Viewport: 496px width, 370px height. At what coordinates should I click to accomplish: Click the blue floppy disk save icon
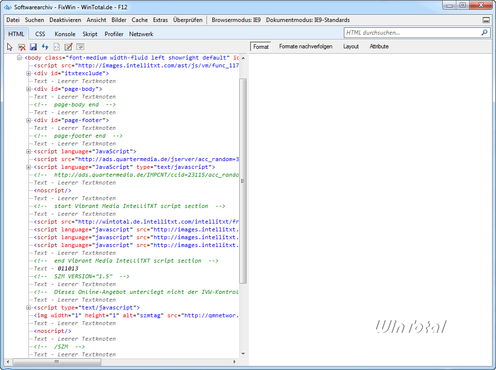pyautogui.click(x=33, y=47)
